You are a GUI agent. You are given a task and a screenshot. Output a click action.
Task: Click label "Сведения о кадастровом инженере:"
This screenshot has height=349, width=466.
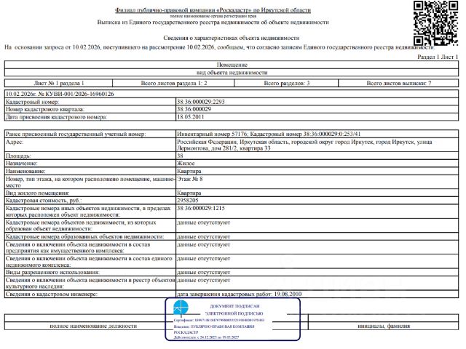coord(52,294)
